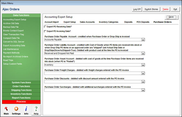
Task: Click the Info icon
Action: click(x=26, y=109)
